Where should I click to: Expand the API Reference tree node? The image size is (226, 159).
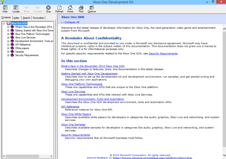point(8,45)
